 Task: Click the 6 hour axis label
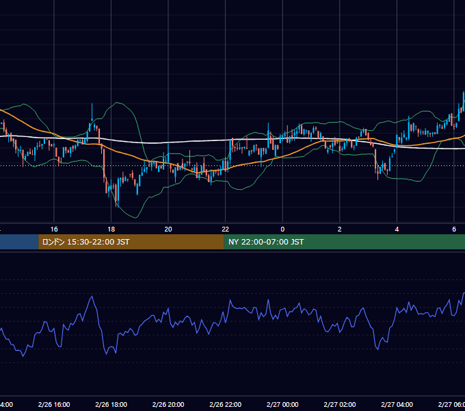click(x=454, y=229)
